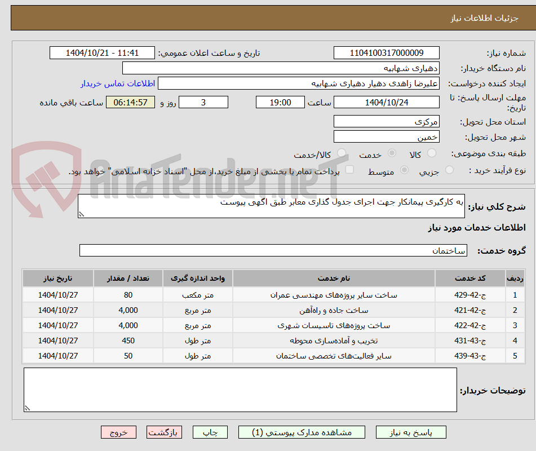Click the چاپ print button
The image size is (536, 451).
tap(210, 432)
